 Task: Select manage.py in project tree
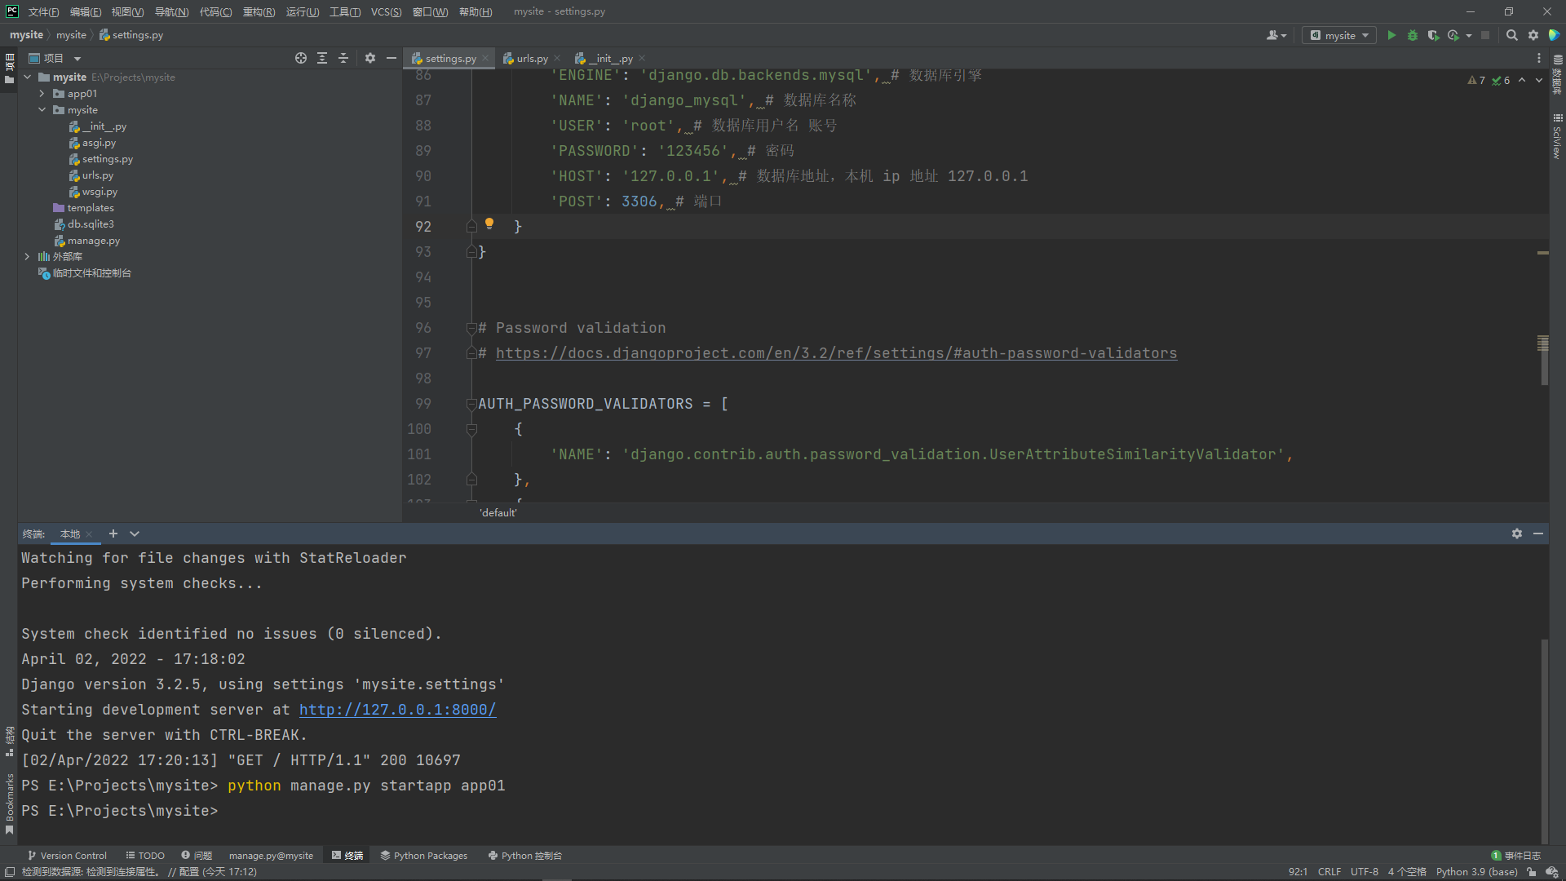[x=93, y=241]
